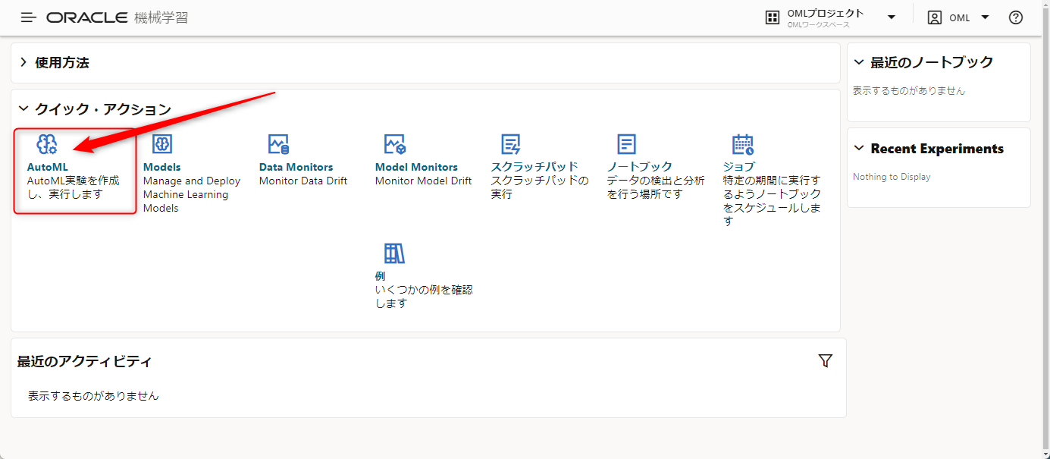Image resolution: width=1050 pixels, height=459 pixels.
Task: Click the Data Monitors icon
Action: 279,144
